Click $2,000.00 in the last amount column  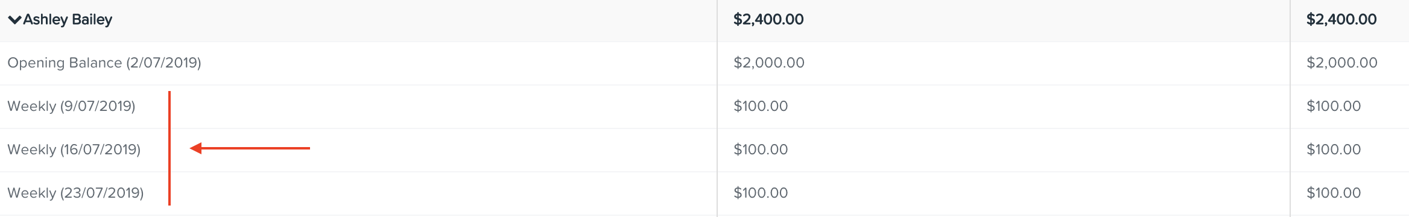point(1342,63)
